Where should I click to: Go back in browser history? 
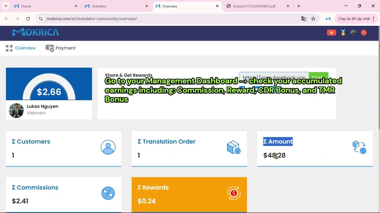(7, 19)
